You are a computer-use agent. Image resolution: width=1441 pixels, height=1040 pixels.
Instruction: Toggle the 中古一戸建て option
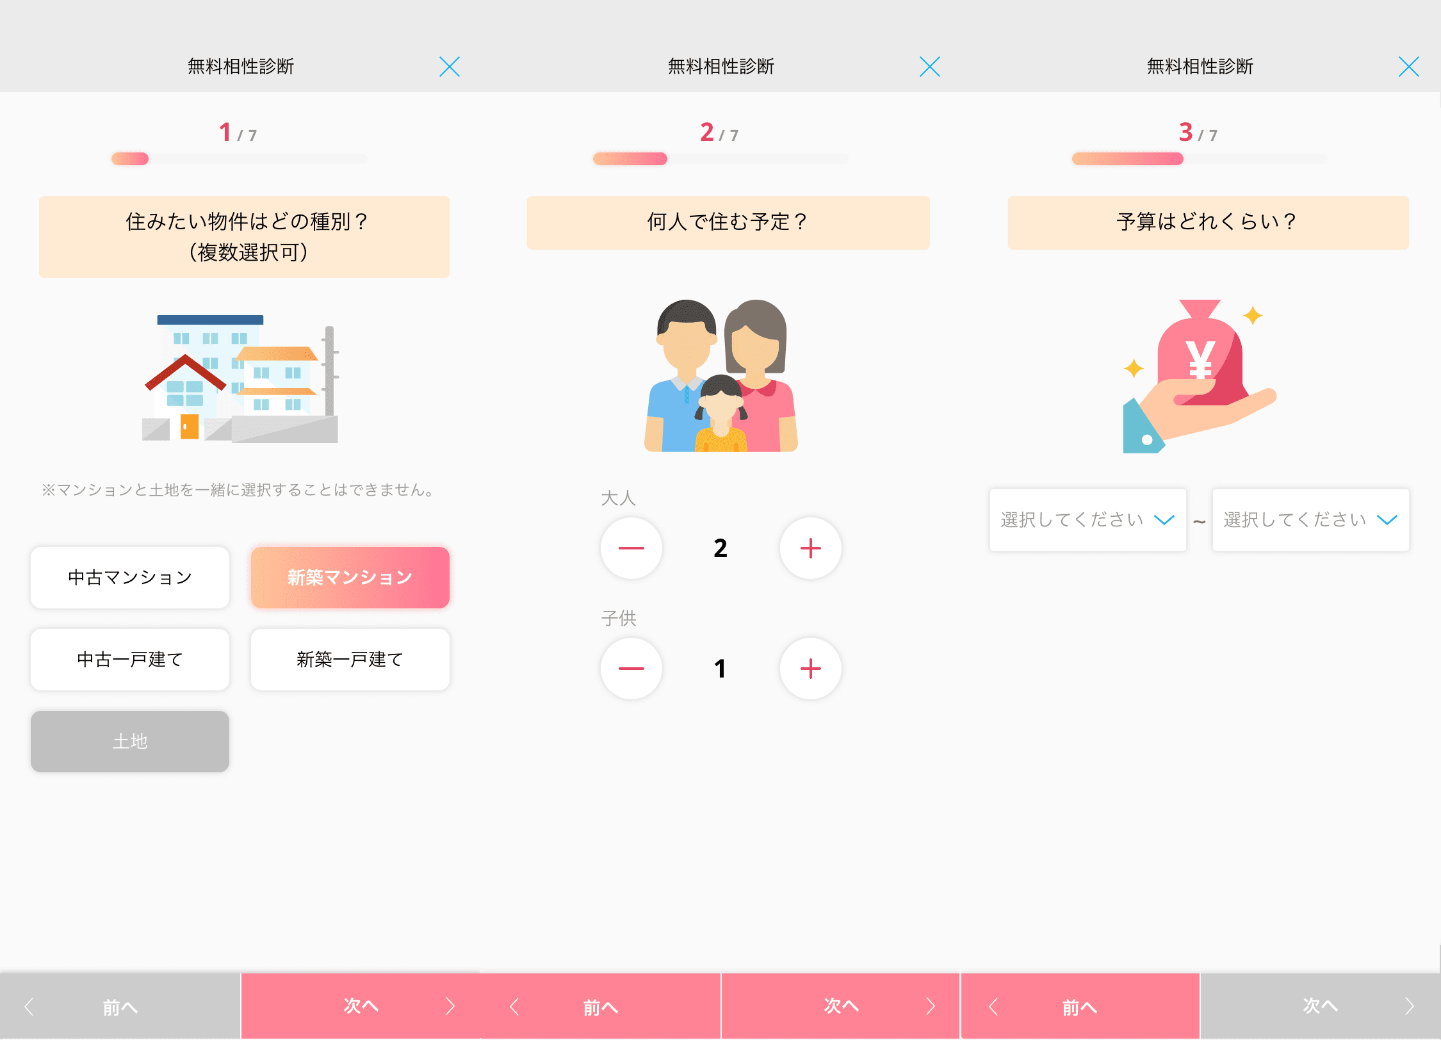point(130,660)
